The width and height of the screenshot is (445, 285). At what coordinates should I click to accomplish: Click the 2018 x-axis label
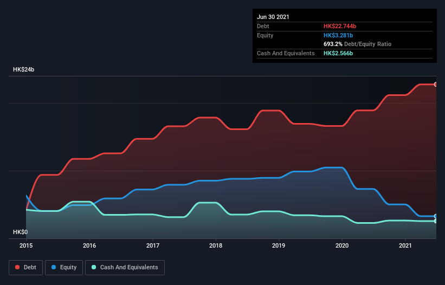pyautogui.click(x=216, y=245)
